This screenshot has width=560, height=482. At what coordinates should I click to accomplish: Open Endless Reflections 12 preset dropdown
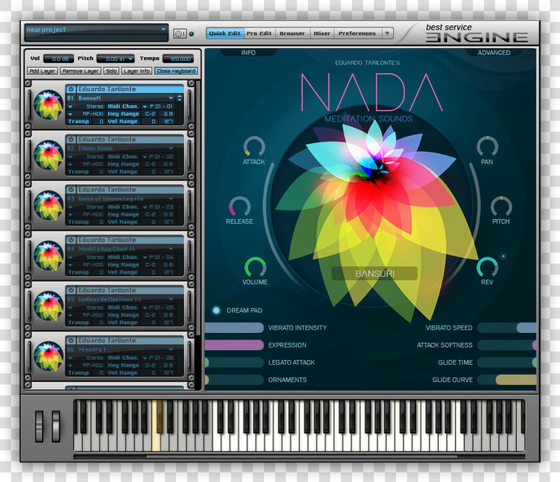[x=171, y=300]
